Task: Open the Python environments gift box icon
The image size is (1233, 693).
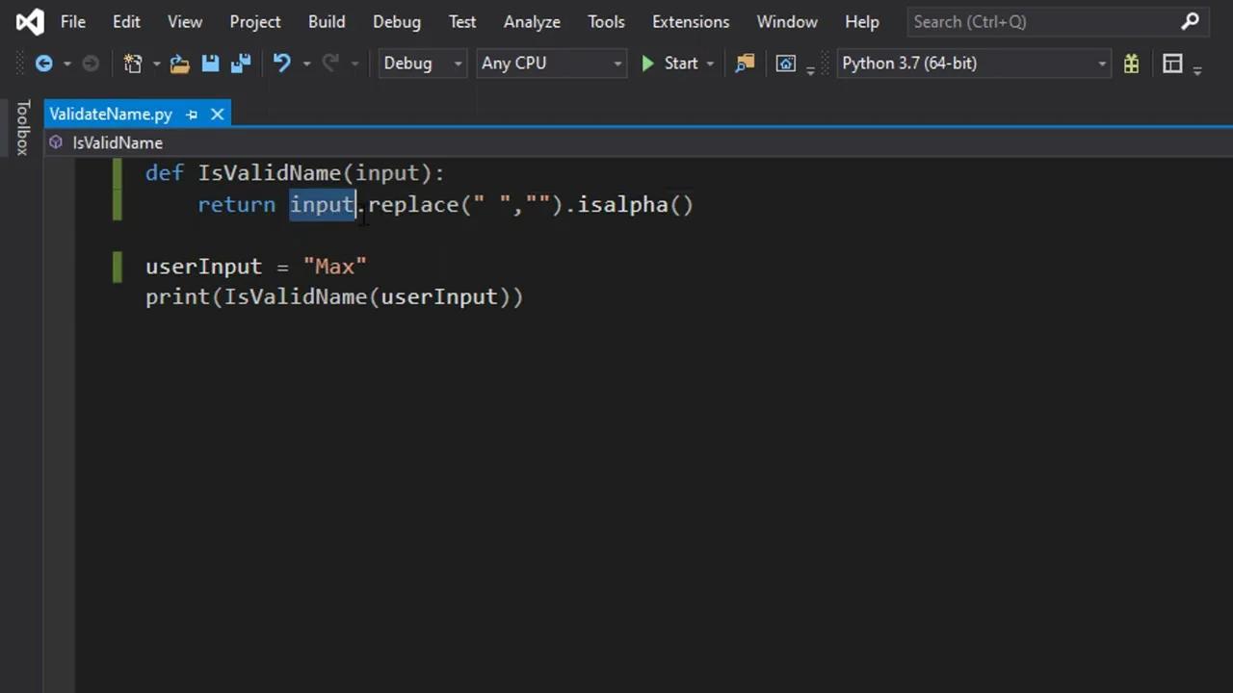Action: pyautogui.click(x=1131, y=64)
